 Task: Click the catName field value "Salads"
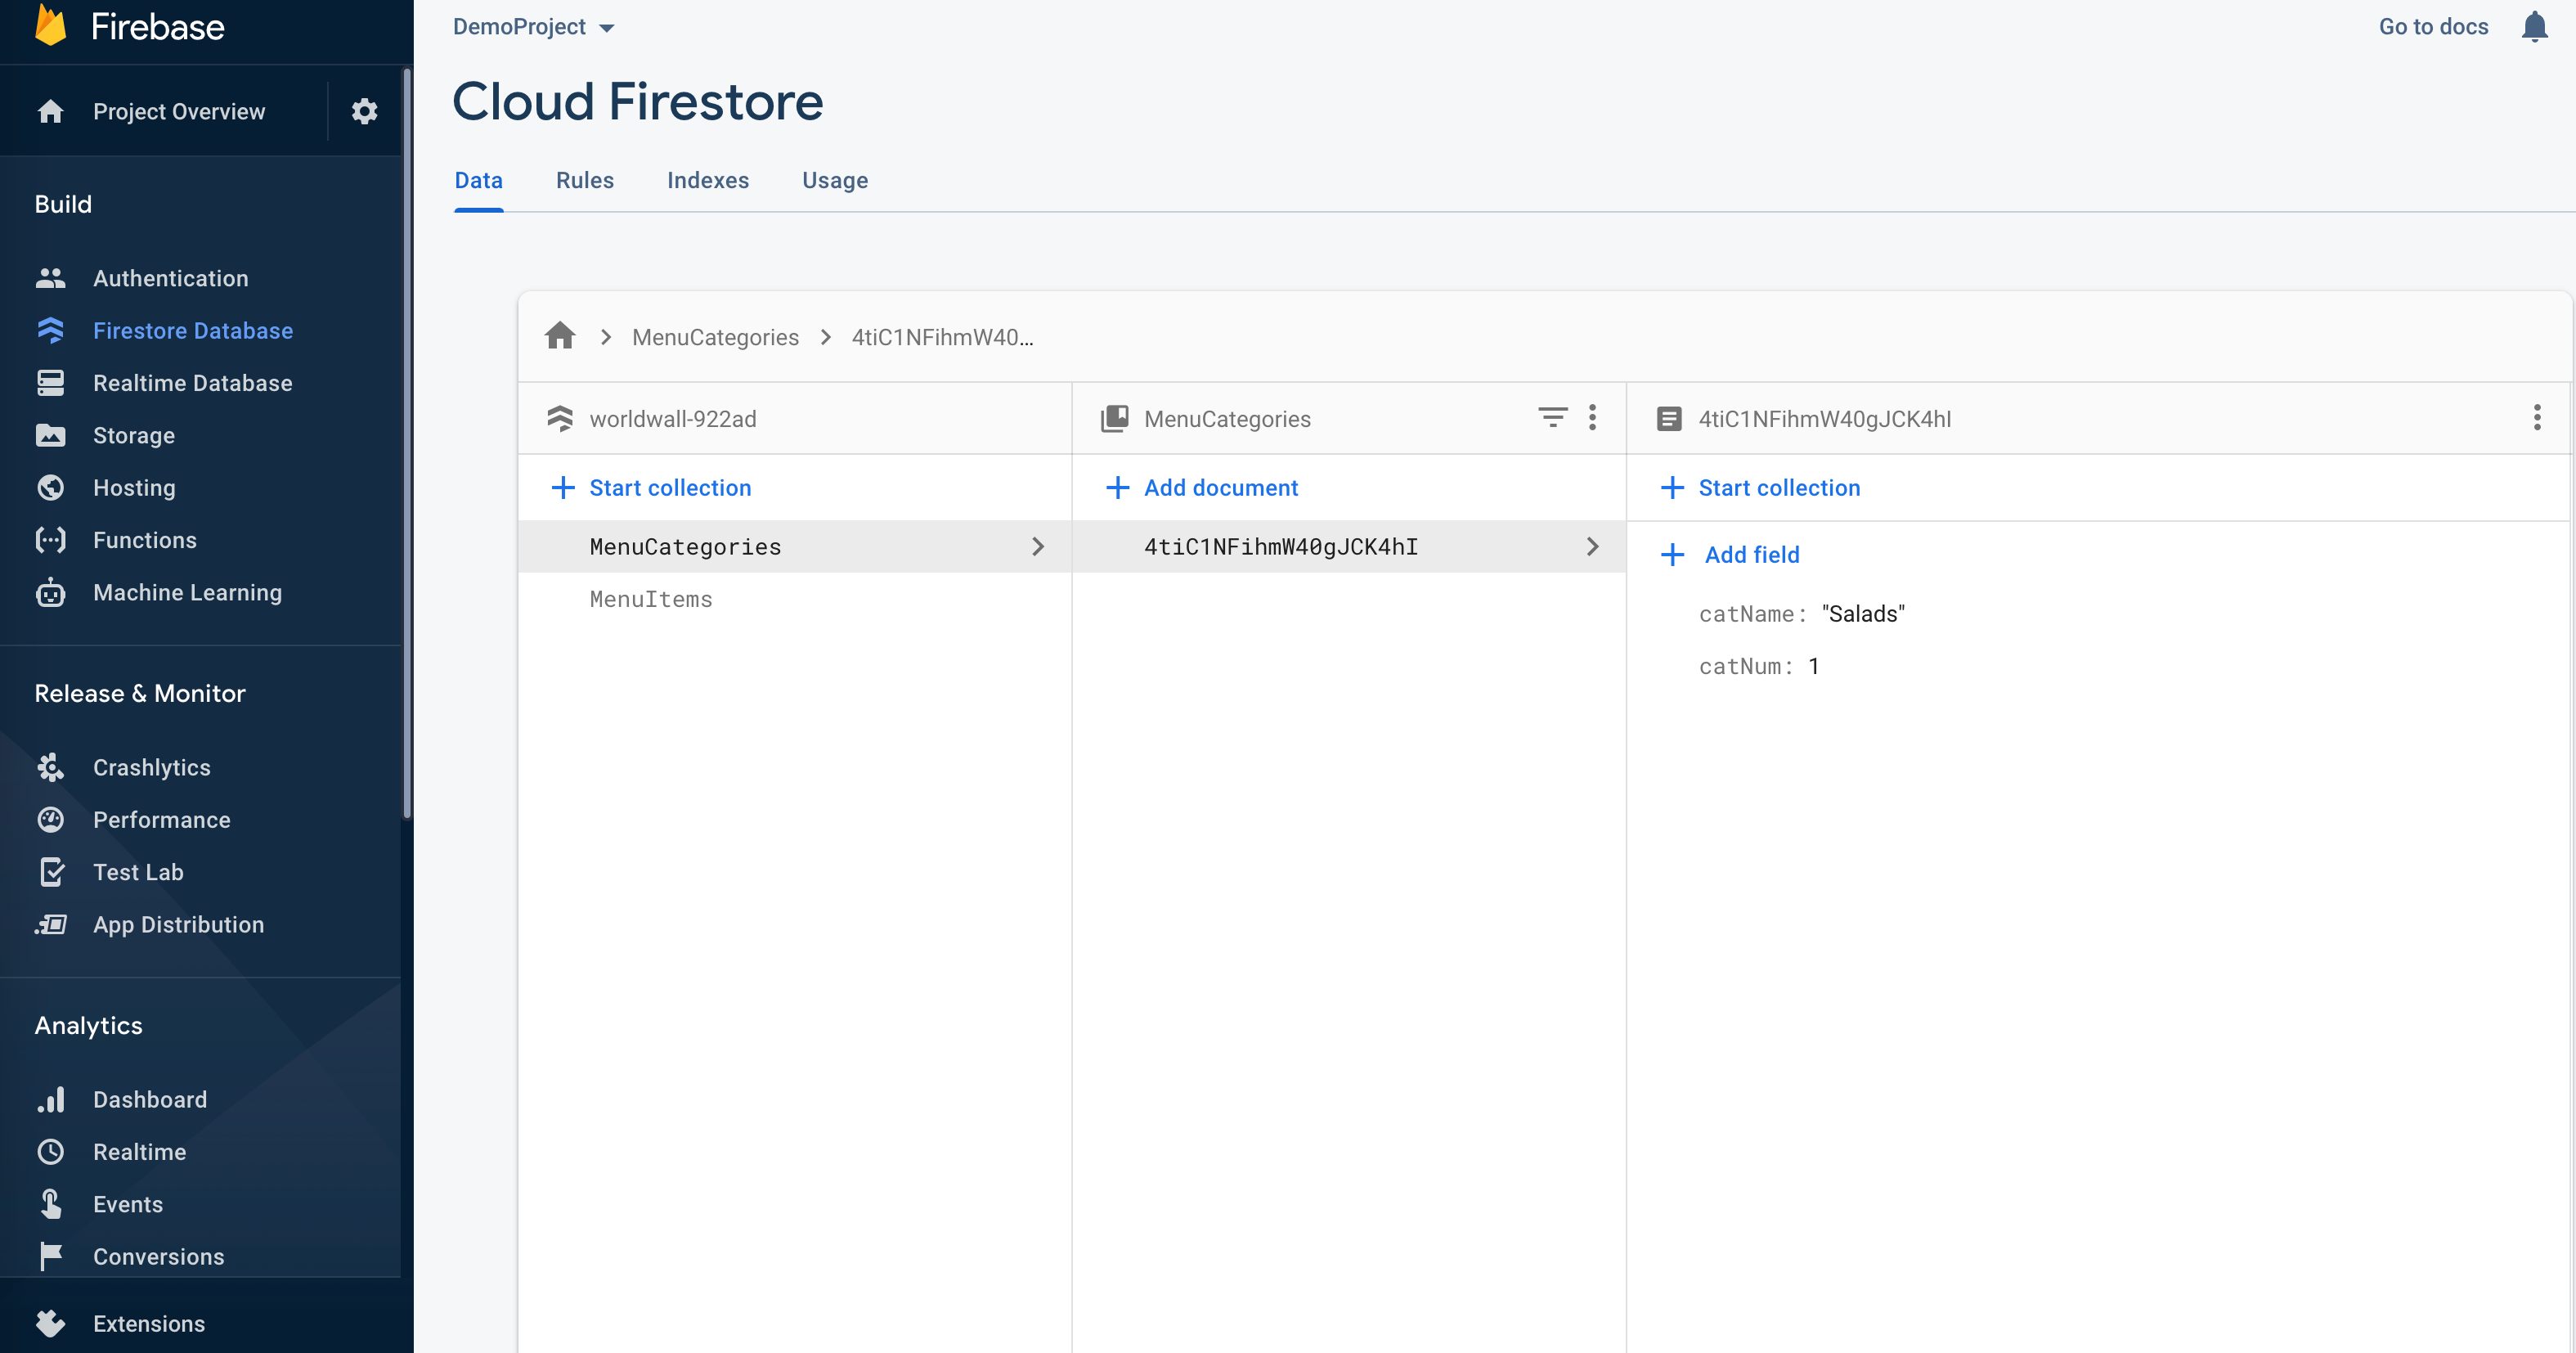point(1862,613)
